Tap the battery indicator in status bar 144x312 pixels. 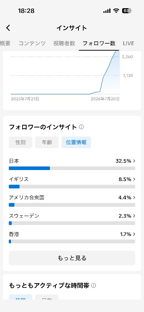(x=127, y=11)
